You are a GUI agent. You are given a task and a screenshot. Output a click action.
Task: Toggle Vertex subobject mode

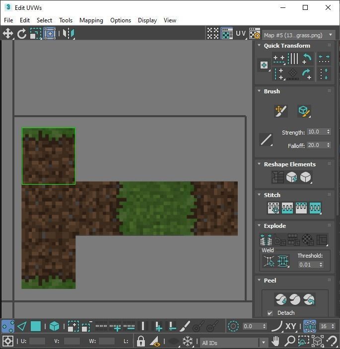click(x=8, y=326)
